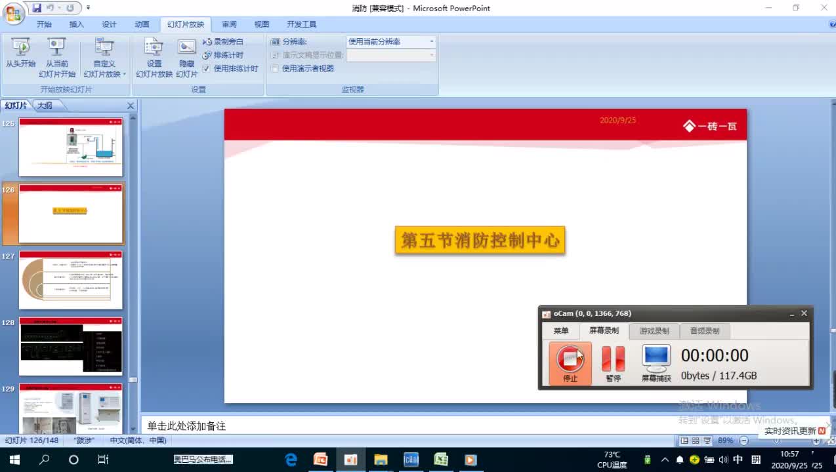
Task: Toggle Use Presenter View checkbox (使用演示者视图)
Action: pyautogui.click(x=276, y=68)
